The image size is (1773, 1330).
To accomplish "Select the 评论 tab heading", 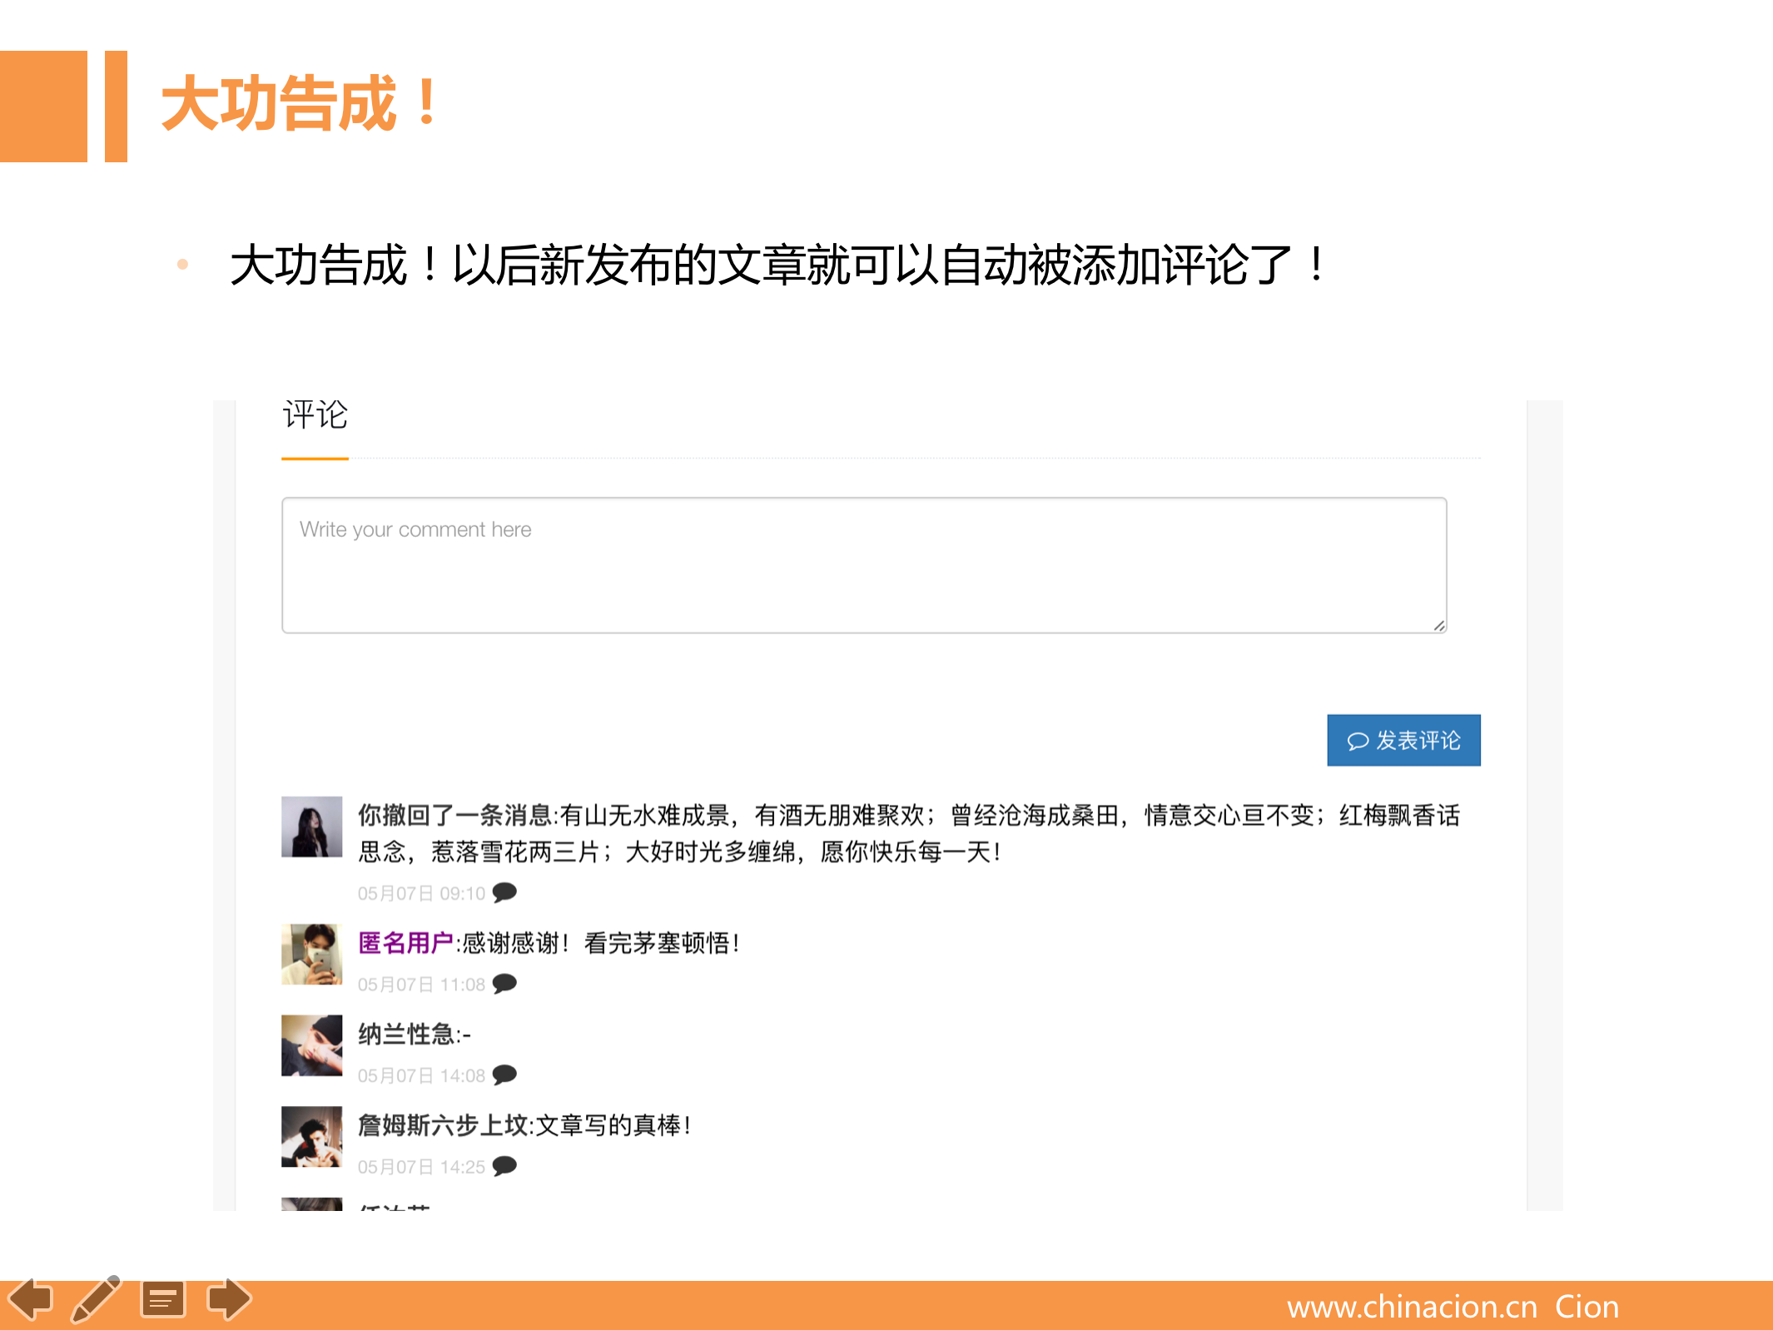I will click(315, 414).
